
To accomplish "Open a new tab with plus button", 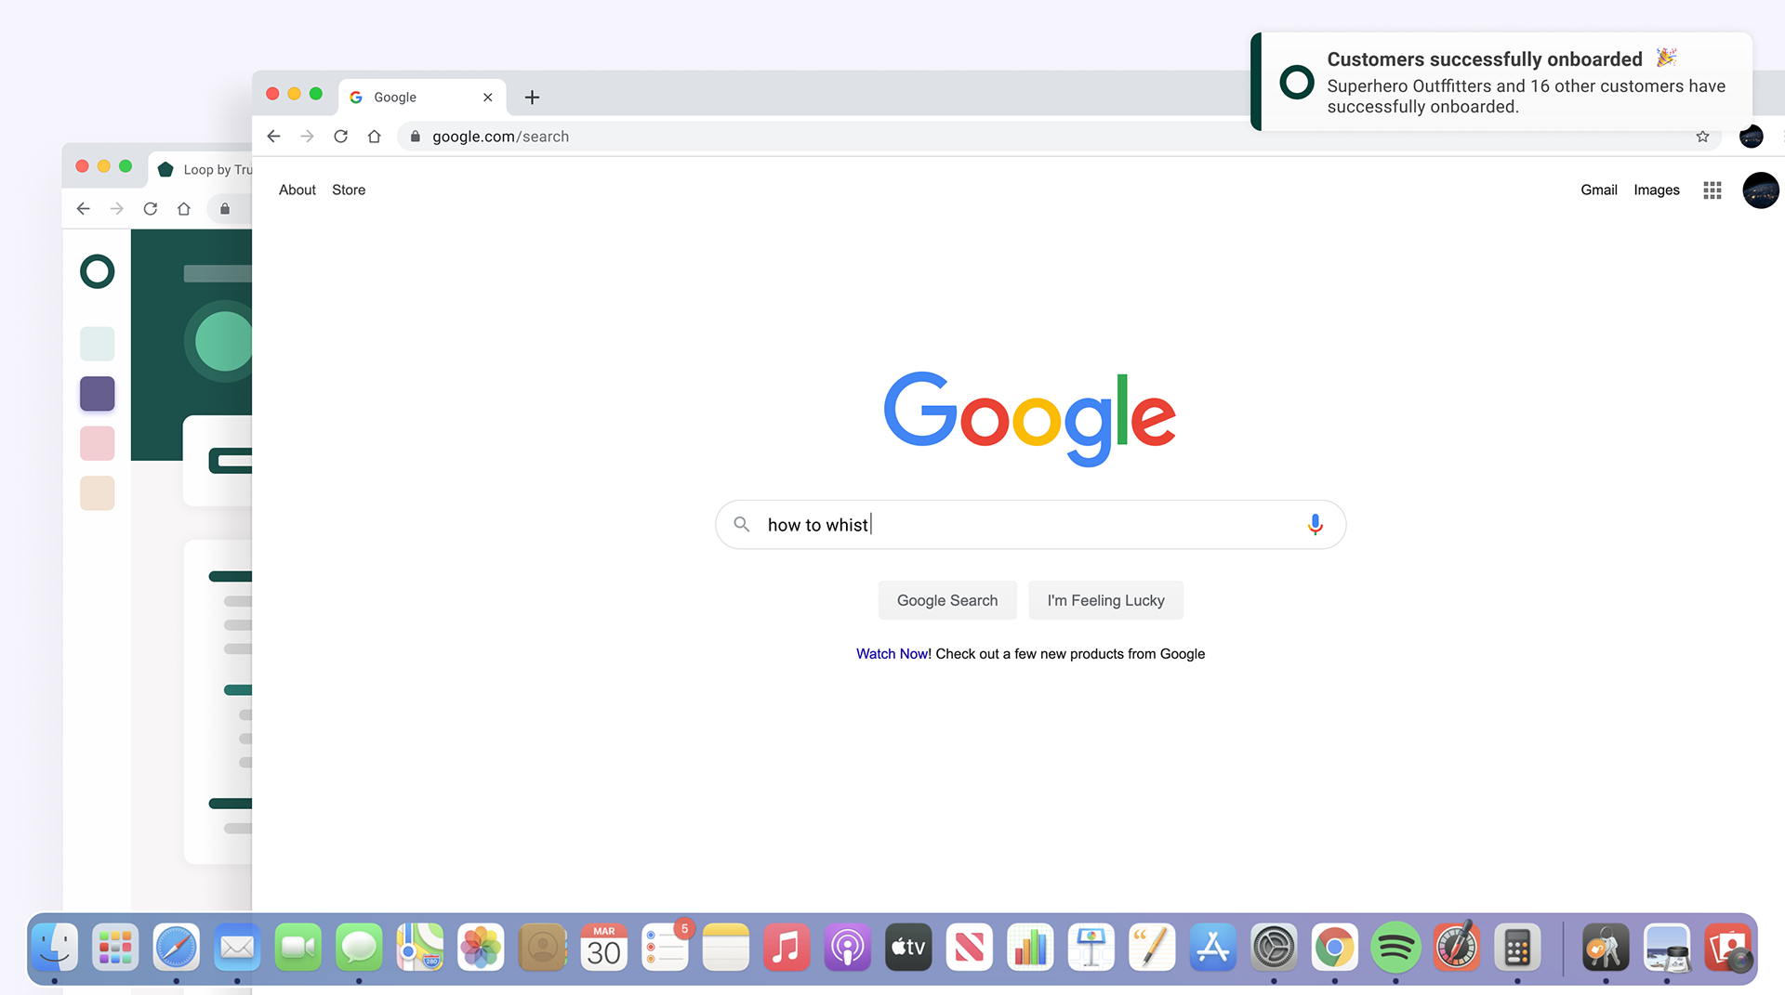I will 532,98.
